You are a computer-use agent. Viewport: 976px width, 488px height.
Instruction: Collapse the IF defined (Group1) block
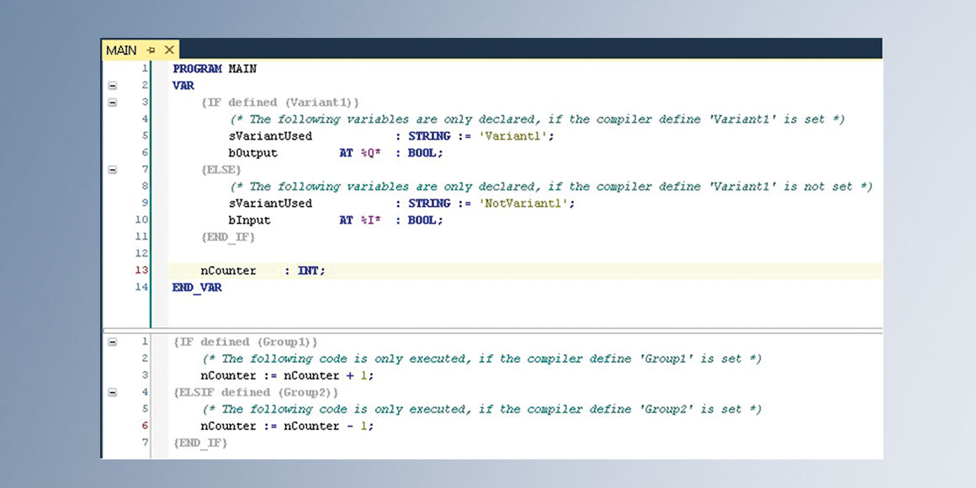click(113, 342)
